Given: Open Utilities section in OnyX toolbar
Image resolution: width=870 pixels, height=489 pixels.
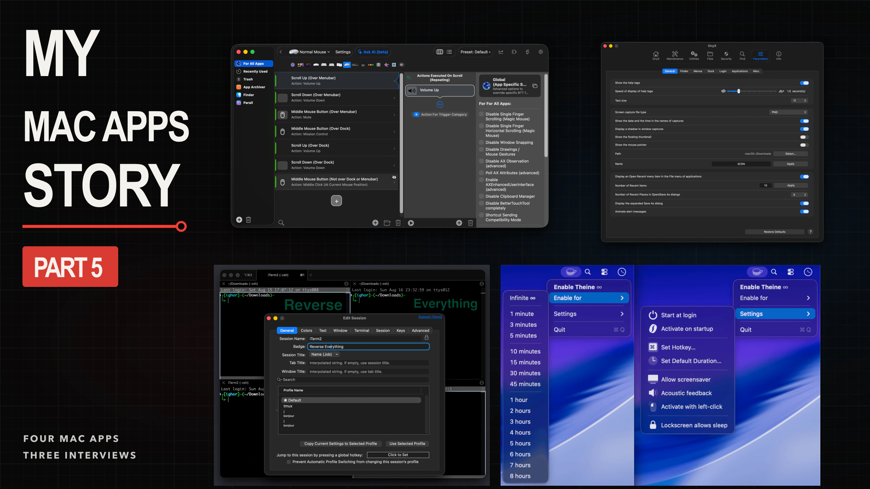Looking at the screenshot, I should click(x=694, y=55).
